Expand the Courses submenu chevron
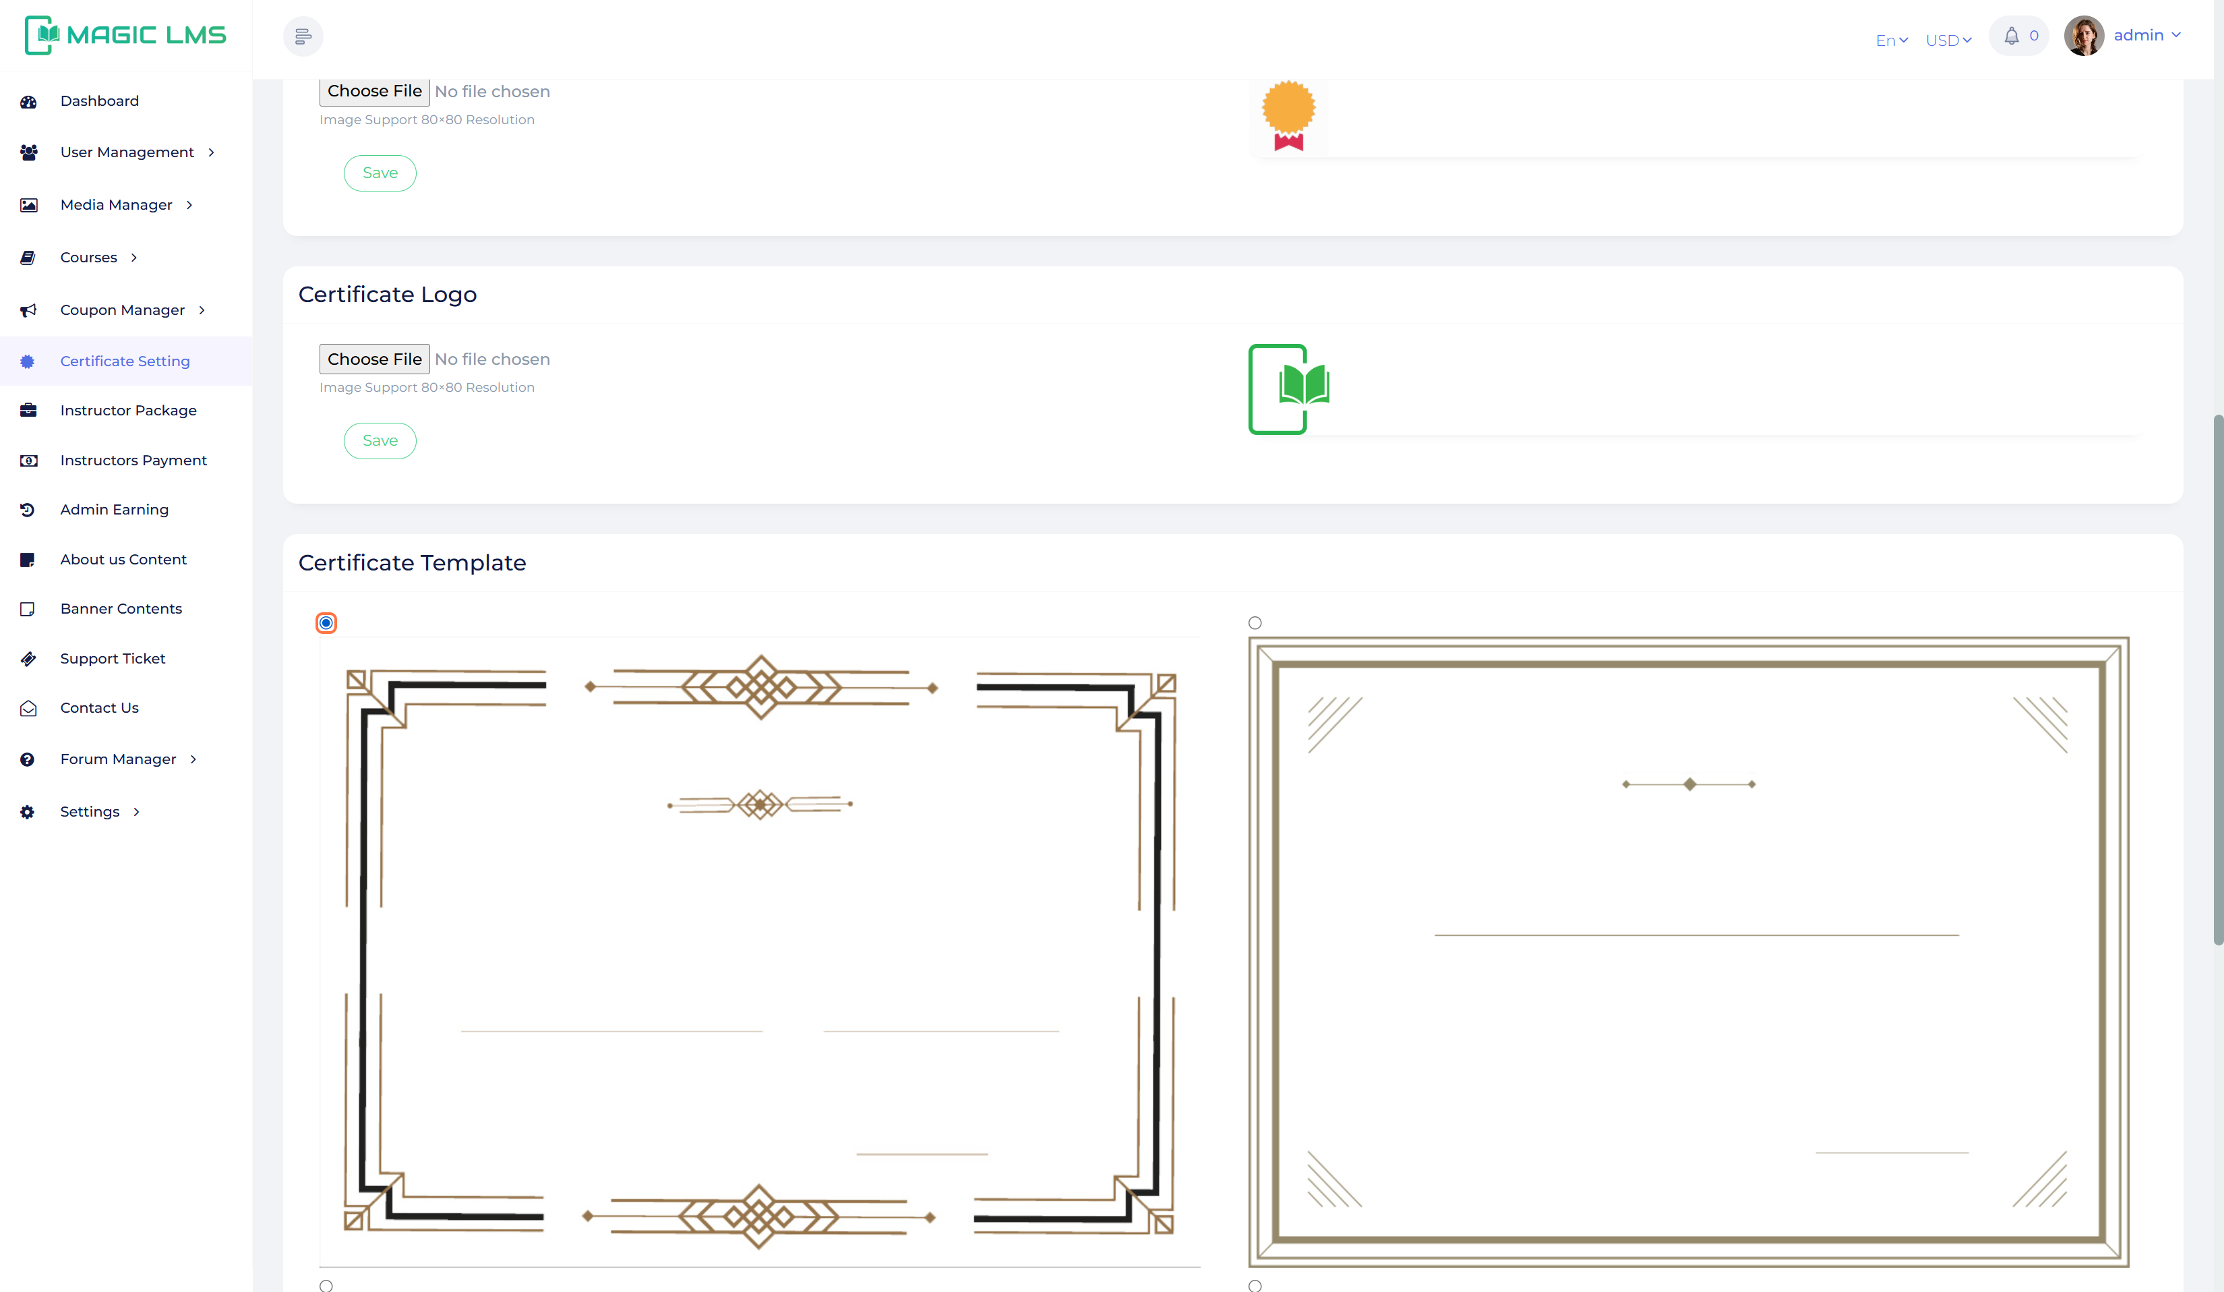The image size is (2224, 1292). [x=134, y=258]
